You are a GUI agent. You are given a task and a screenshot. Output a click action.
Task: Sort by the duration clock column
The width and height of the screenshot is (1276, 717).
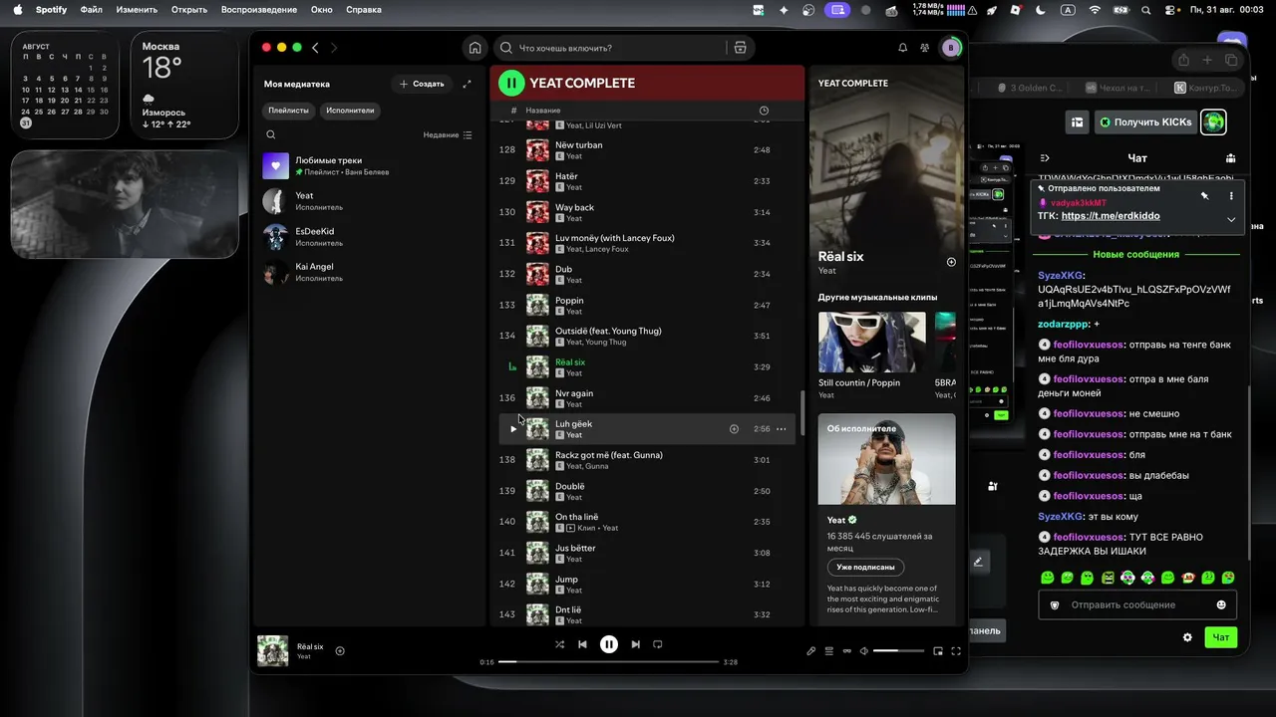tap(764, 111)
